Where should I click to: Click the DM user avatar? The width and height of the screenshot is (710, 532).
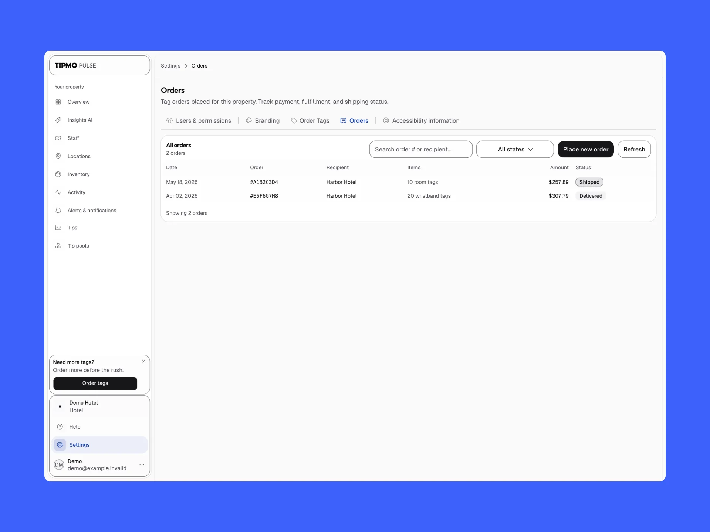(59, 465)
